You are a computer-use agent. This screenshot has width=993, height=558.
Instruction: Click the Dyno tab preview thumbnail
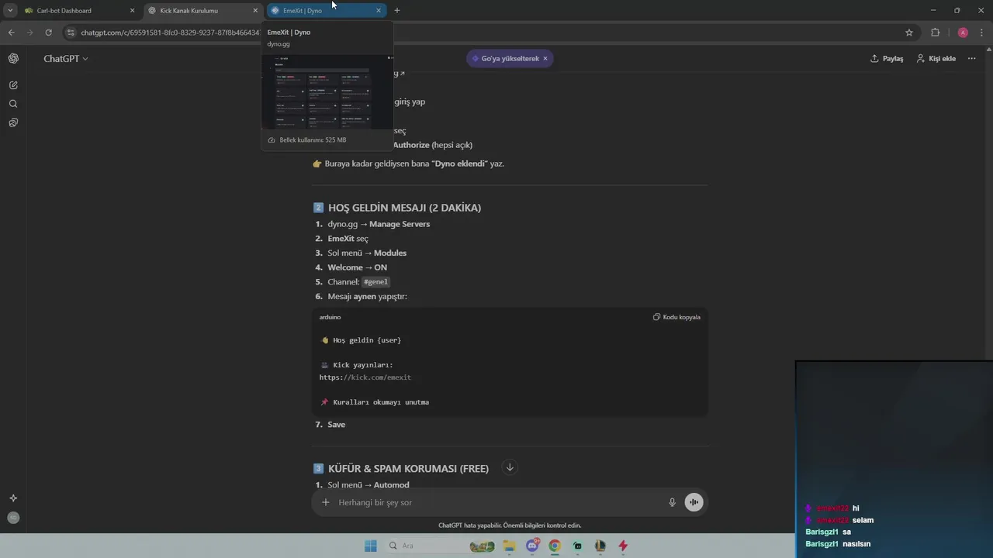(x=327, y=91)
